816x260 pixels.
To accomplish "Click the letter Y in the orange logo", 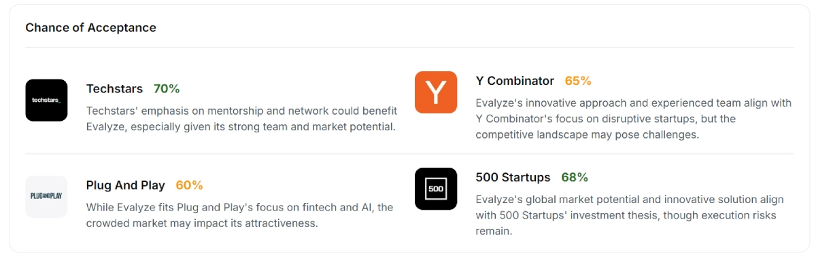I will (436, 93).
